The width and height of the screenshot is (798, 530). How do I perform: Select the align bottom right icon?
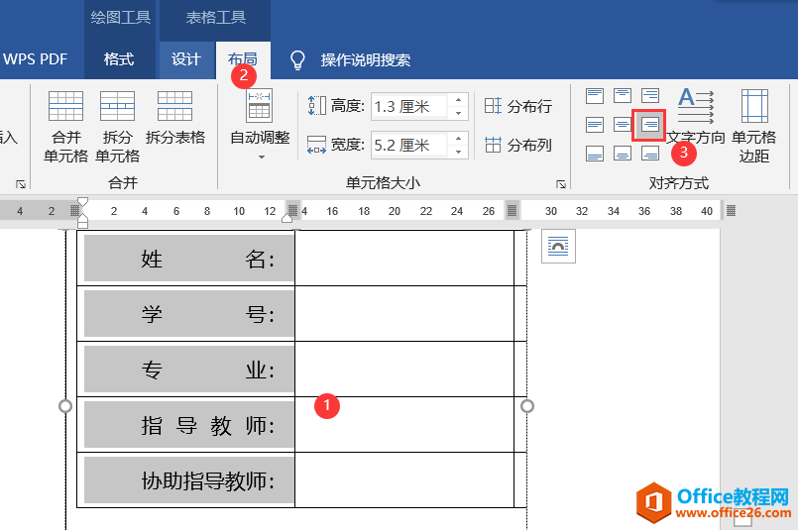650,154
